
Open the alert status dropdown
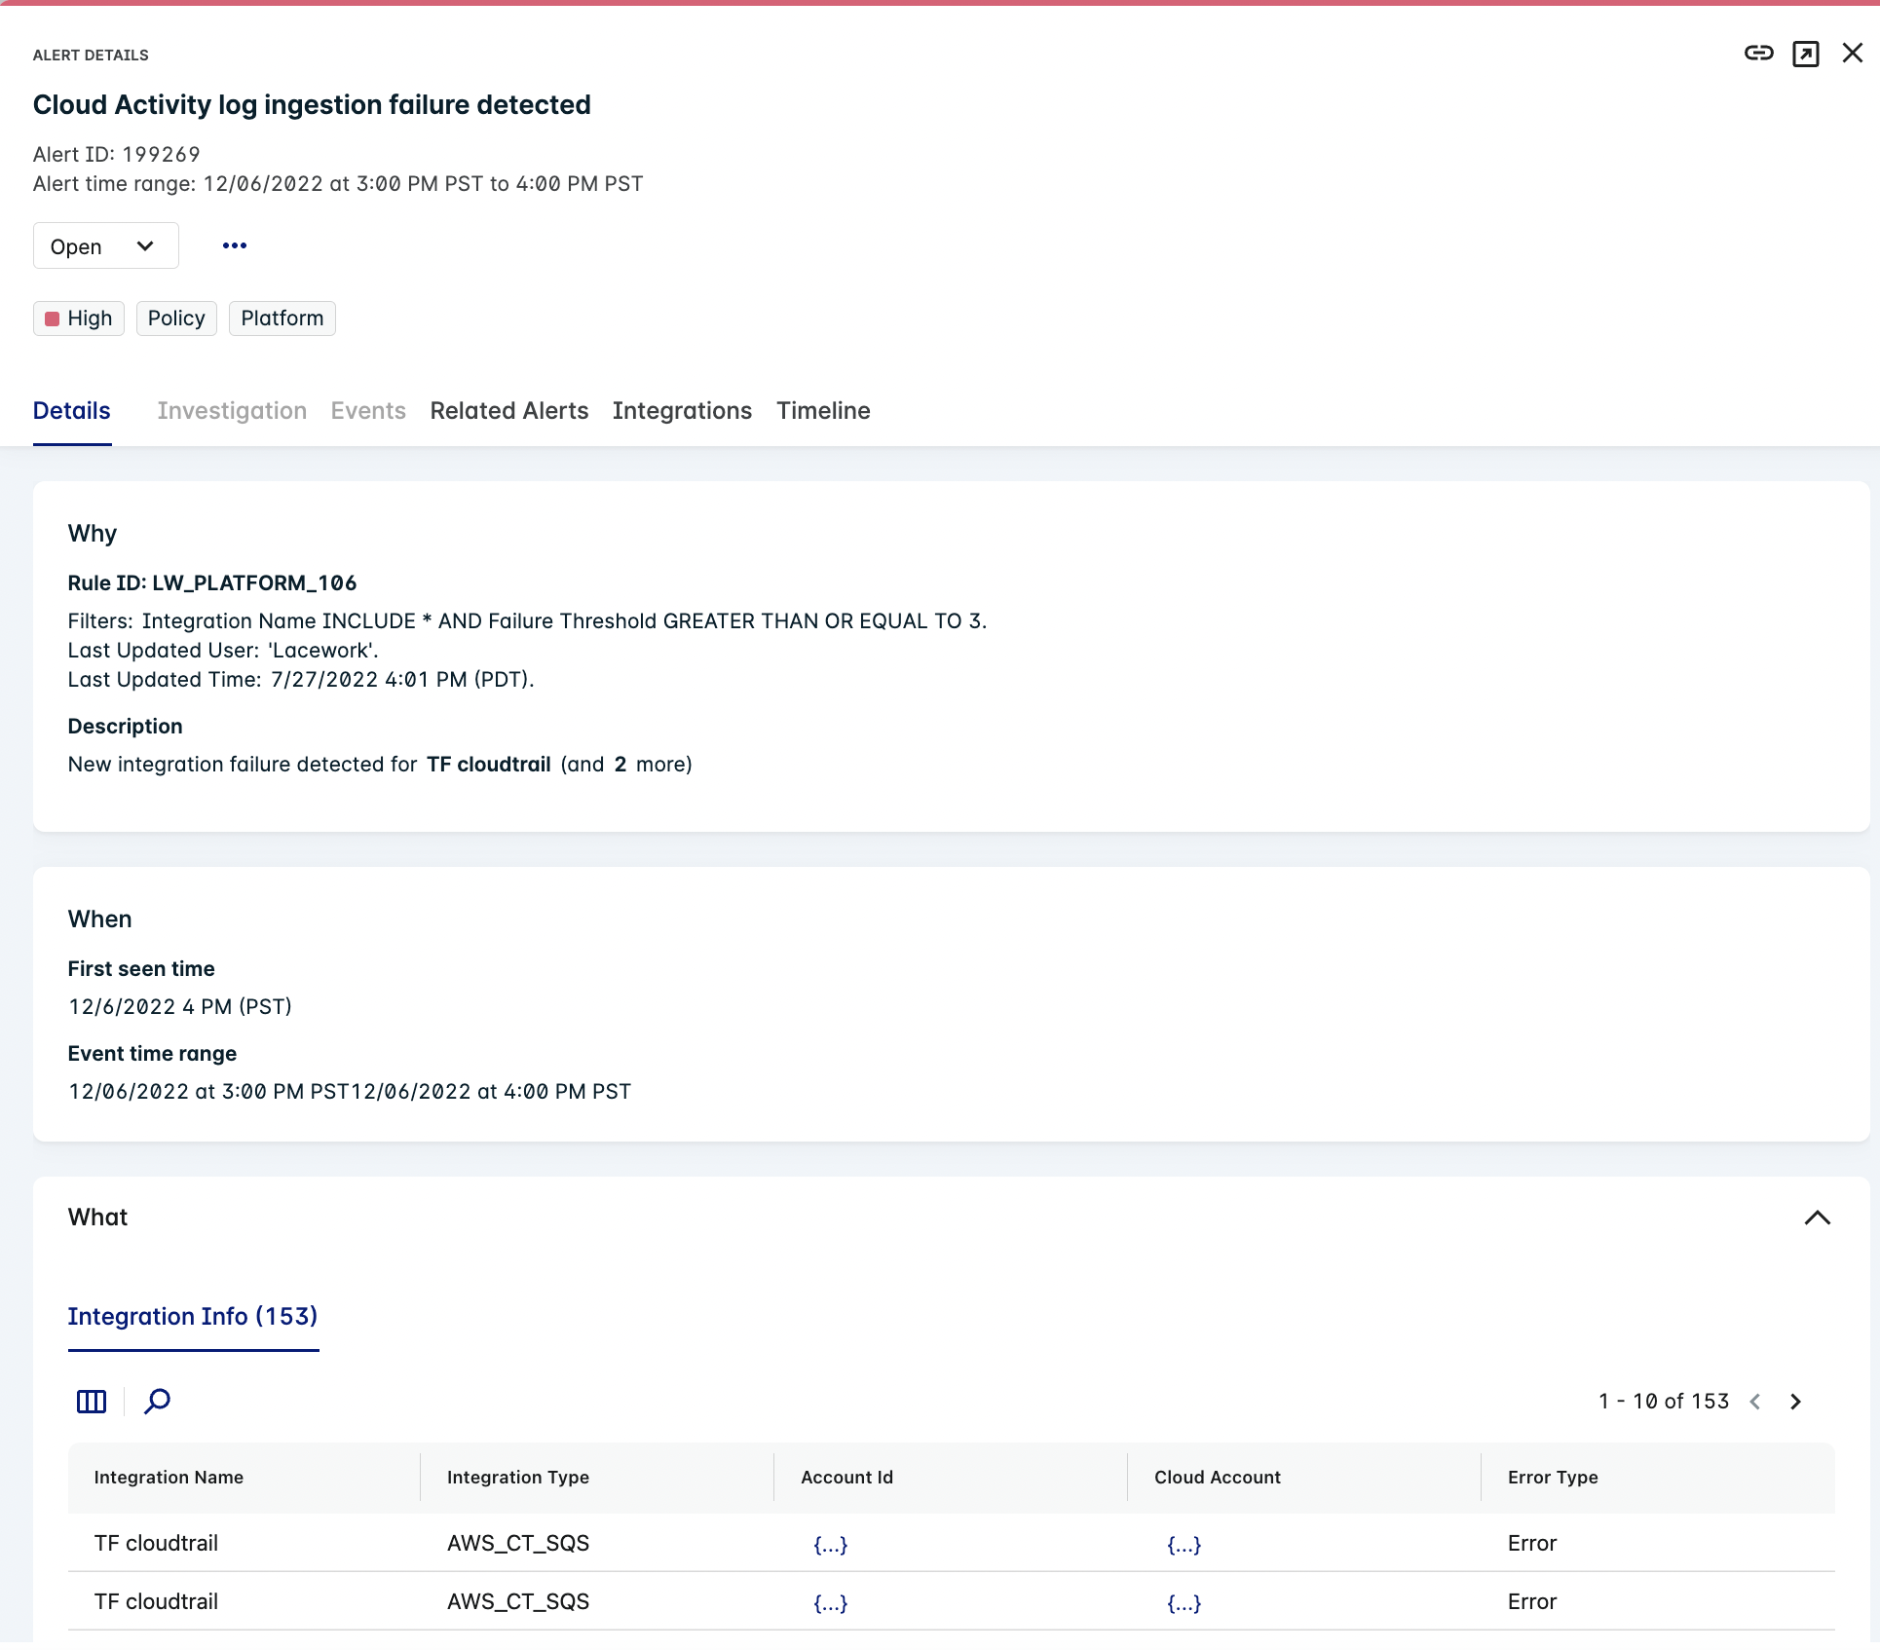(x=104, y=245)
